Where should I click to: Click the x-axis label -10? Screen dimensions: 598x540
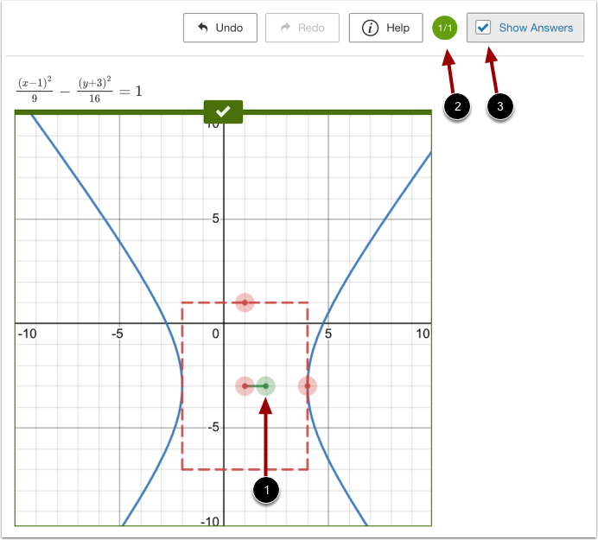(27, 334)
